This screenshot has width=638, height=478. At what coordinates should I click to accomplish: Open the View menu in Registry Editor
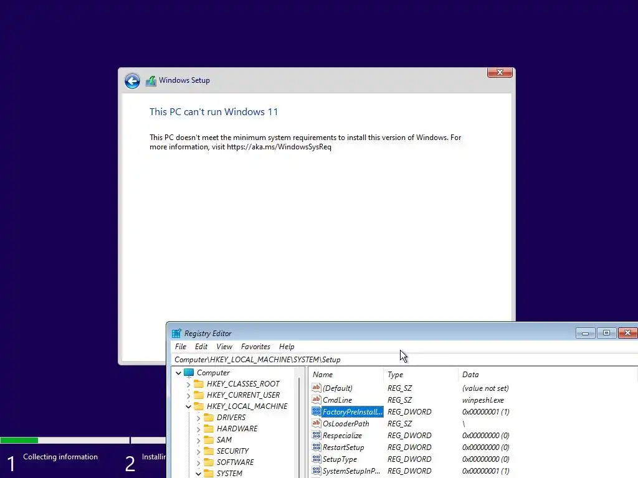pos(224,347)
